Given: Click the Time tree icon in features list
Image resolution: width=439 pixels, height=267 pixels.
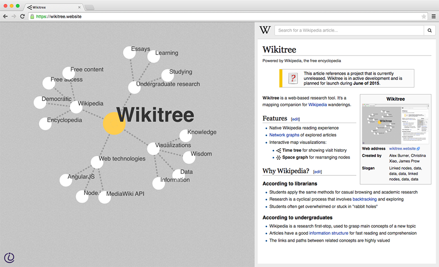Looking at the screenshot, I should click(x=278, y=151).
